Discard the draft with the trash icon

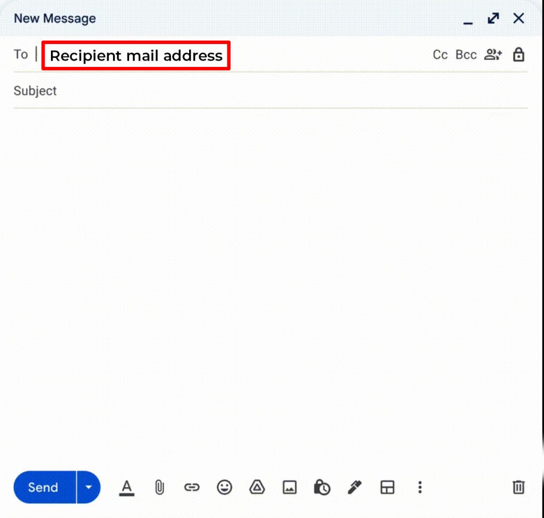tap(518, 487)
